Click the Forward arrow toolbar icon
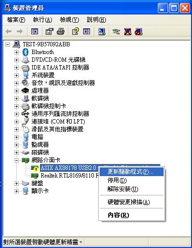This screenshot has width=192, height=248. click(20, 31)
